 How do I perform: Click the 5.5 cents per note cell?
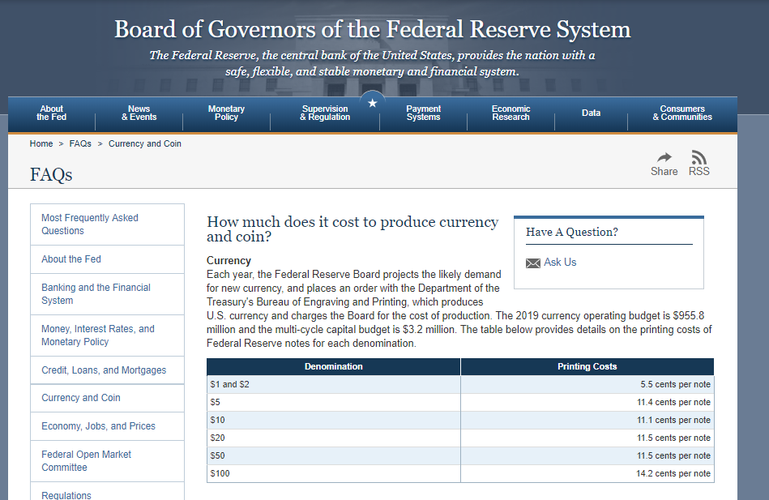pyautogui.click(x=587, y=384)
